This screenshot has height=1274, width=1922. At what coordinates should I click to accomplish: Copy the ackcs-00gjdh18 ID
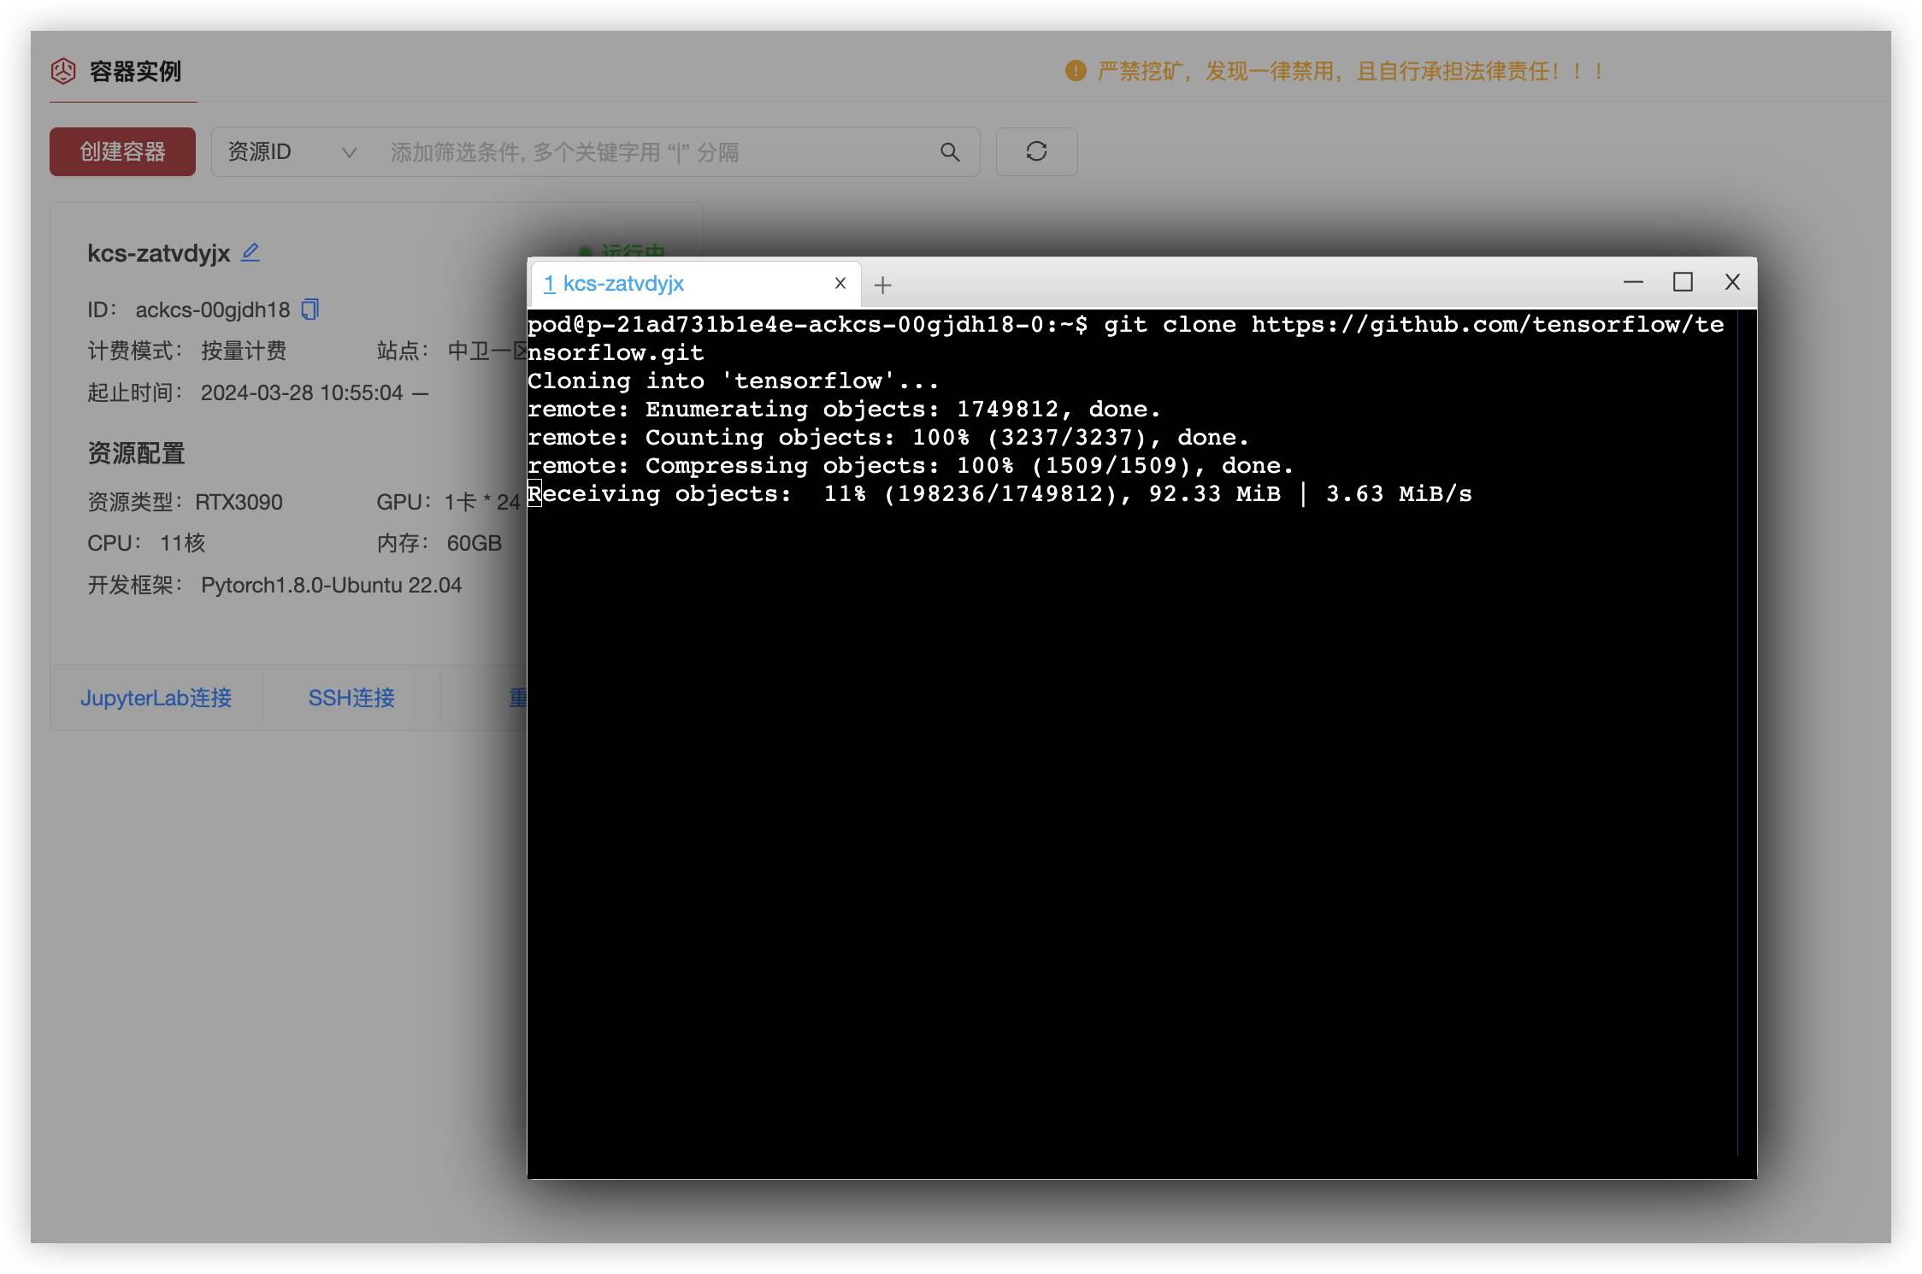(x=310, y=309)
